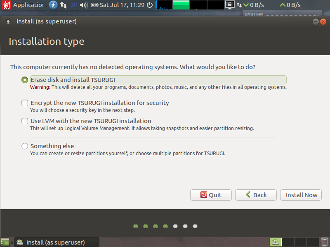The width and height of the screenshot is (330, 247).
Task: Click the network arrows icon beside accessibility
Action: coord(64,5)
